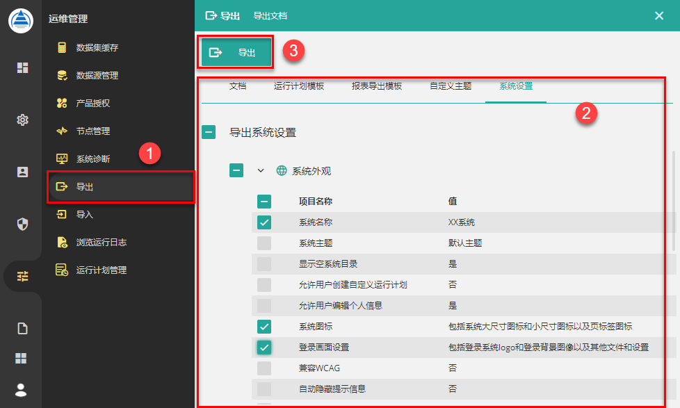Image resolution: width=680 pixels, height=408 pixels.
Task: Open 数据集缓存 from the sidebar
Action: 97,48
